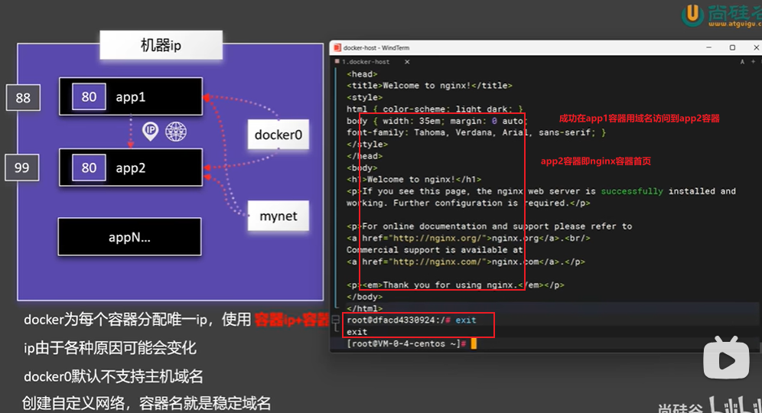
Task: Close the 1.docker-host tab
Action: tap(407, 62)
